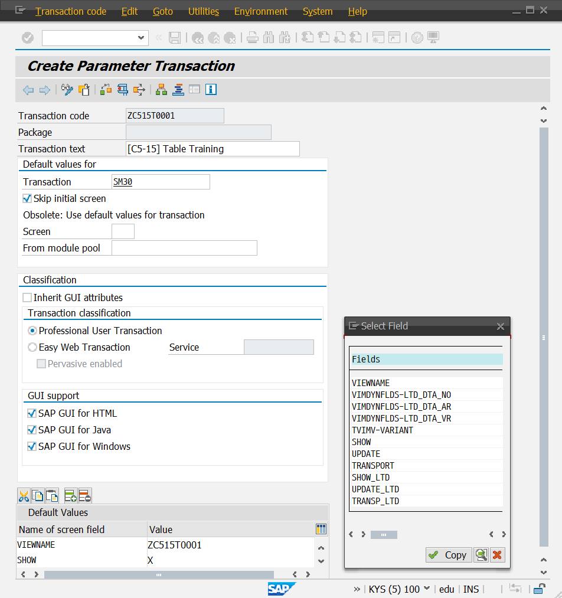Open the Transaction code menu
The image size is (562, 598).
(x=71, y=11)
